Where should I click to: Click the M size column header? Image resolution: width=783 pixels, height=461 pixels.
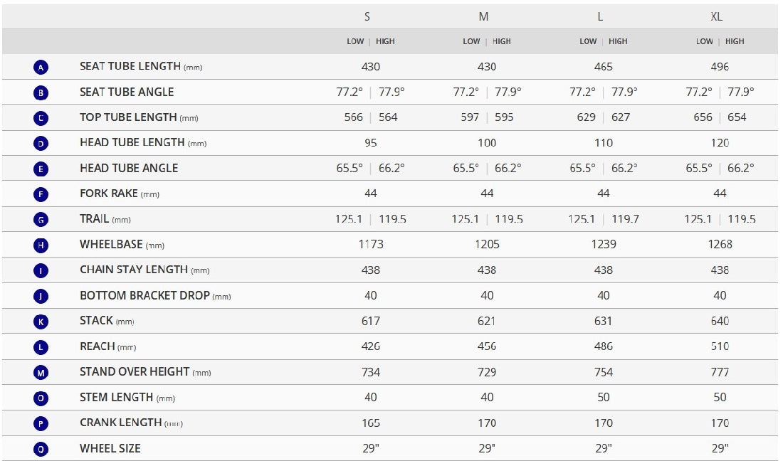[483, 16]
